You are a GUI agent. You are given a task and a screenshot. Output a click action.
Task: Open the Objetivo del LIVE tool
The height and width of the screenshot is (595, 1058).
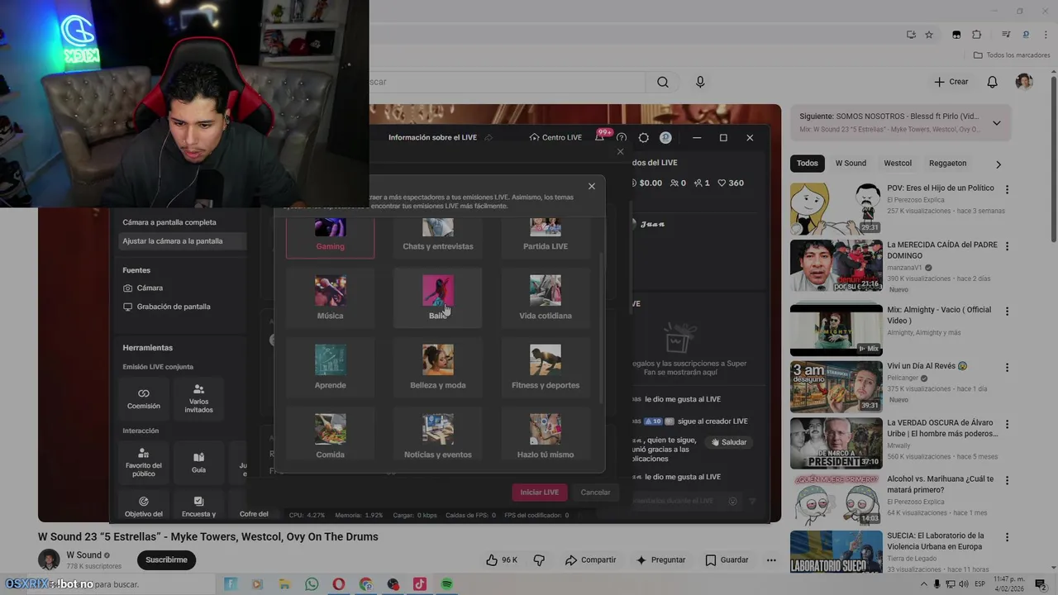coord(144,506)
